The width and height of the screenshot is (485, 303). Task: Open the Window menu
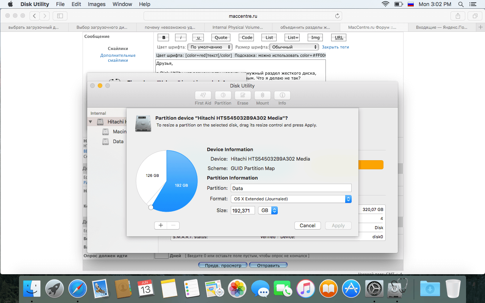tap(122, 4)
